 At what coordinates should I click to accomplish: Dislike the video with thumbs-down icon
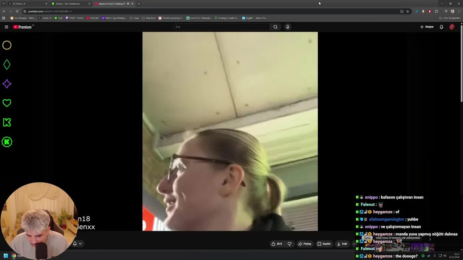(289, 244)
